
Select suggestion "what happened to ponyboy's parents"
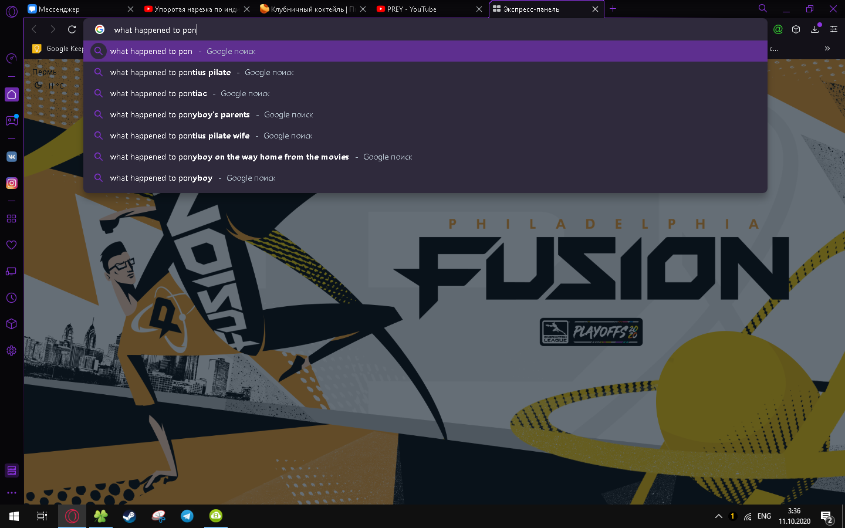180,115
